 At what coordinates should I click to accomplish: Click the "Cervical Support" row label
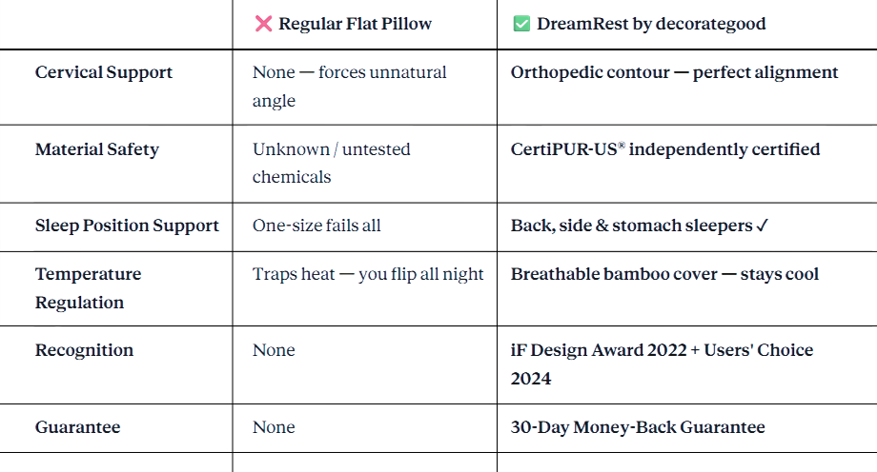coord(104,72)
